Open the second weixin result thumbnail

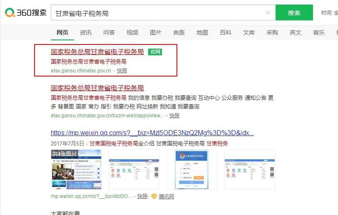pos(134,170)
